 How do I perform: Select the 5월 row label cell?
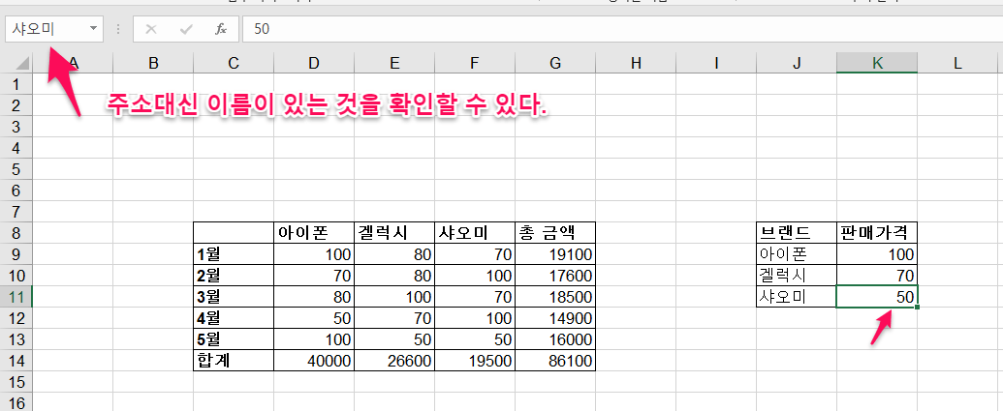coord(234,338)
